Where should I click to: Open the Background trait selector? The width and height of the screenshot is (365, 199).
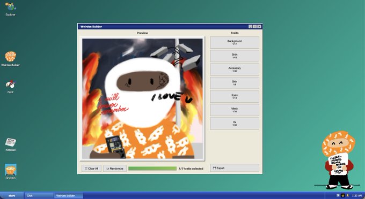coord(235,42)
